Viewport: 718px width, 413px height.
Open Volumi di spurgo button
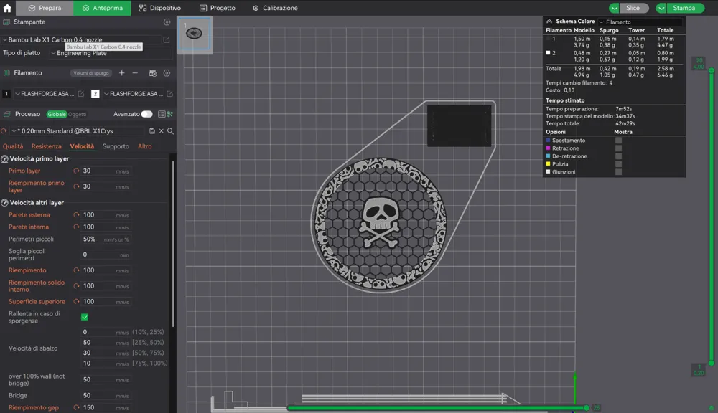(x=91, y=73)
